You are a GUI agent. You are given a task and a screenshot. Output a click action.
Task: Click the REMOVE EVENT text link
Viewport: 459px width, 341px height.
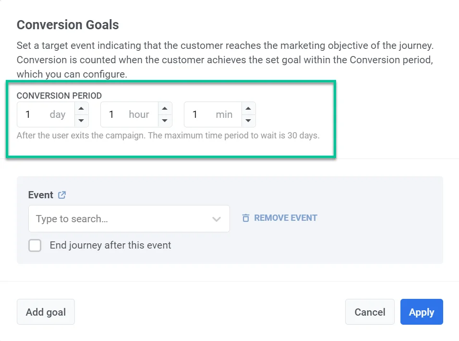pyautogui.click(x=286, y=218)
